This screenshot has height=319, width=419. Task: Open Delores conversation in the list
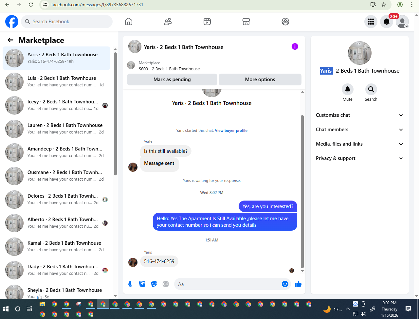57,200
